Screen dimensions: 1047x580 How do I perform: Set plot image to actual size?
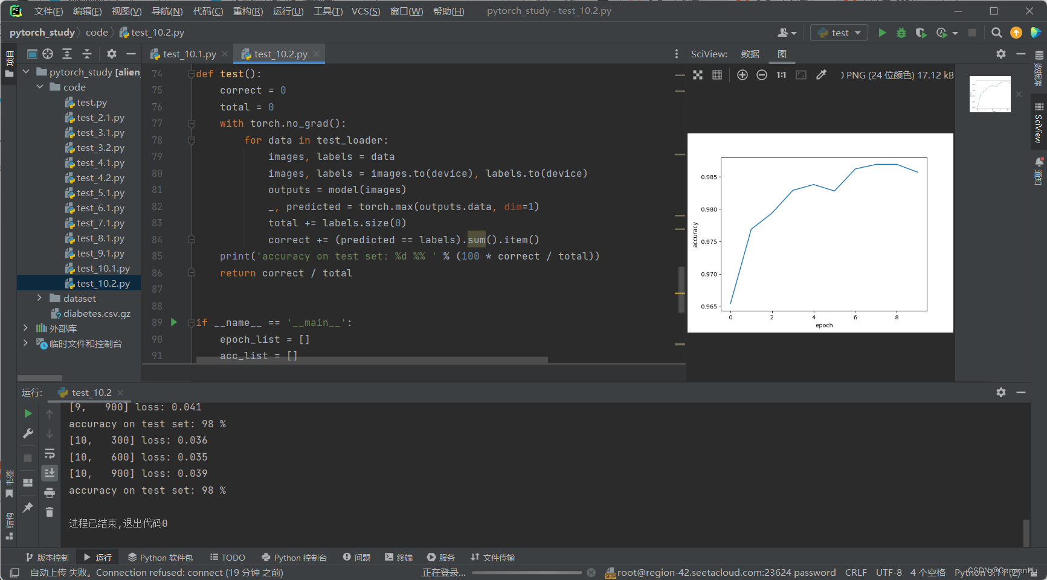coord(781,75)
